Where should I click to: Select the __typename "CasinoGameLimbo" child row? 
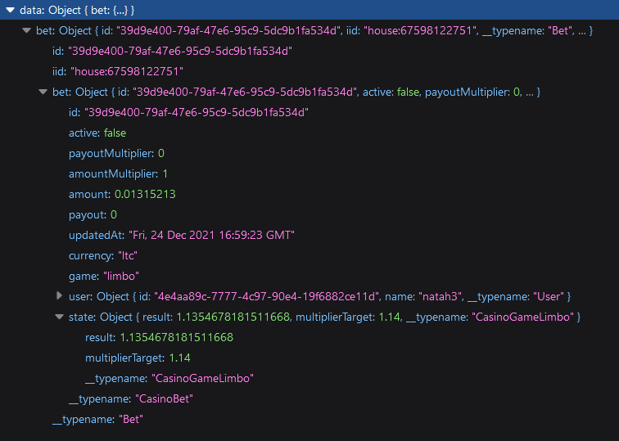click(169, 379)
